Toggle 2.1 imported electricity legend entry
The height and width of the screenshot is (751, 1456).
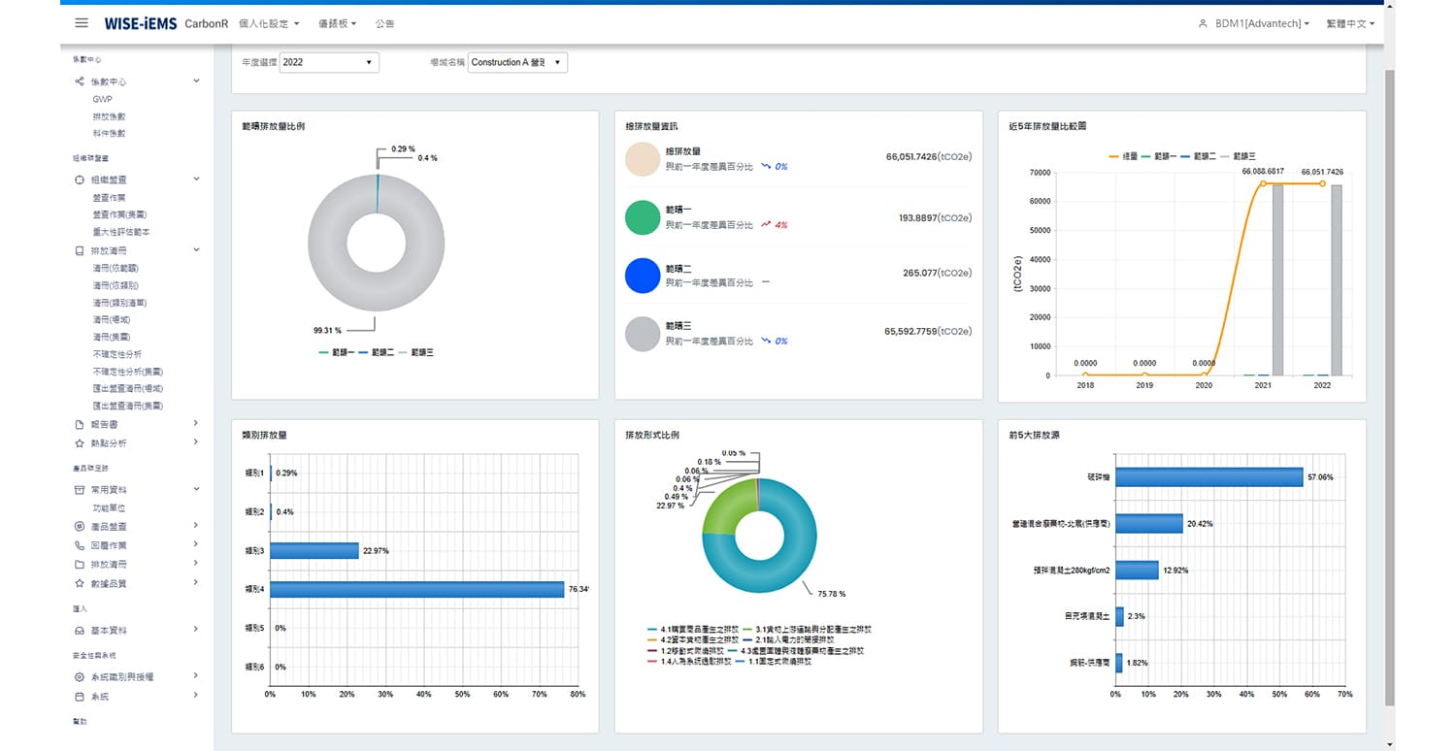coord(786,640)
